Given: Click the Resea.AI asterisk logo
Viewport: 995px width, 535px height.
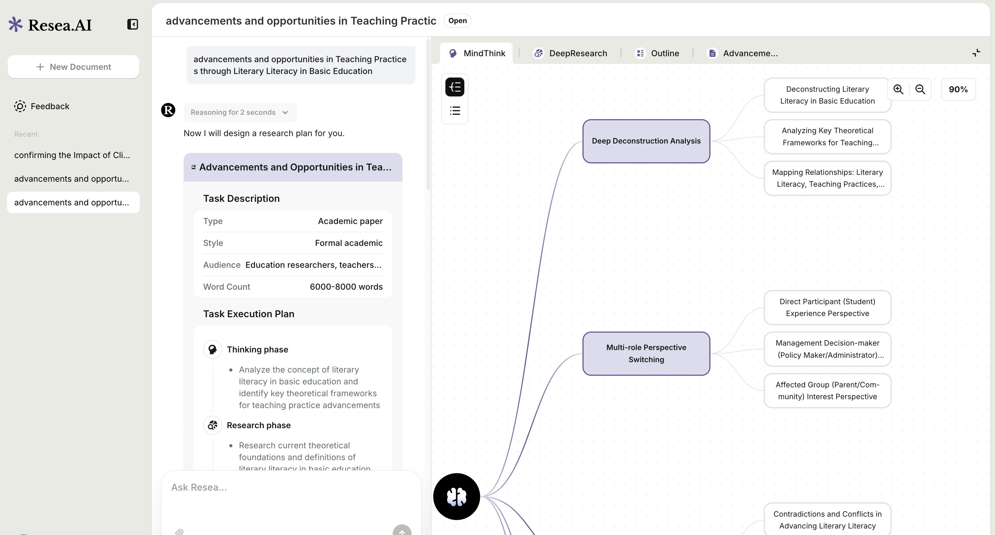Looking at the screenshot, I should 15,25.
